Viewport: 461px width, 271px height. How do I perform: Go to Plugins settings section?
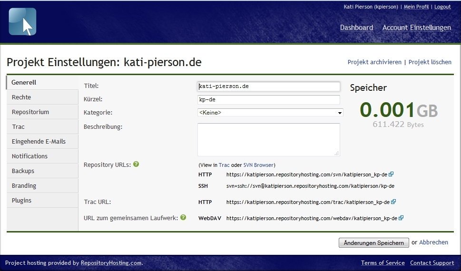(x=21, y=200)
